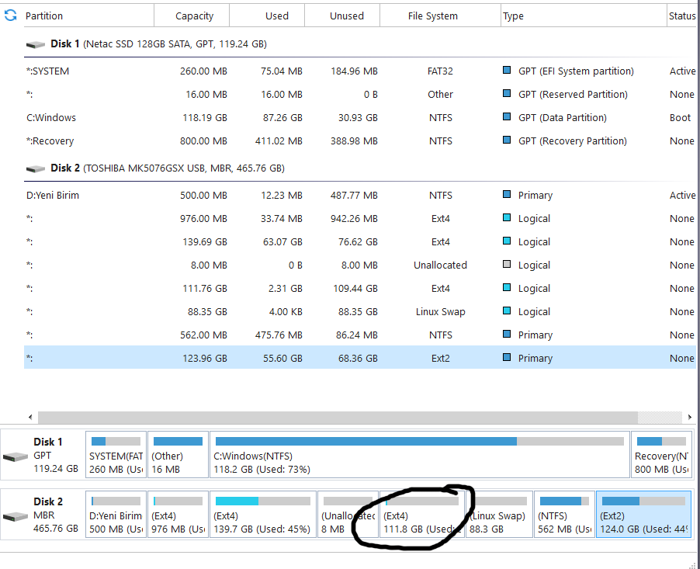Click the color square beside GPT (Data Partition)
The width and height of the screenshot is (700, 569).
coord(507,116)
